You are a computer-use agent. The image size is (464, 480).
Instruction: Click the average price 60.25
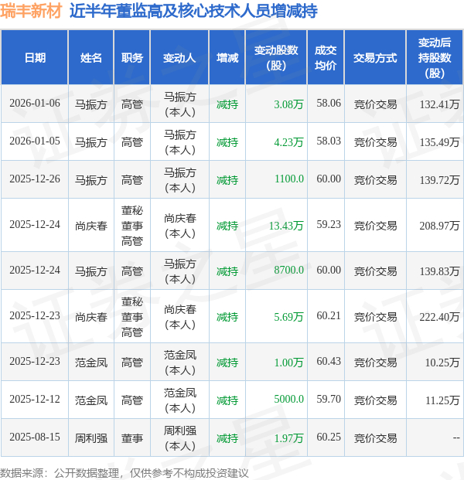tap(329, 437)
